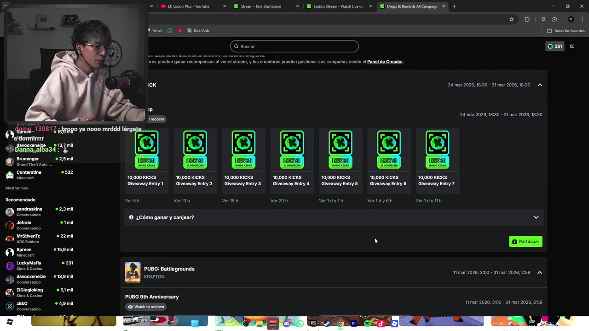Screen dimensions: 589x331
Task: Close the Loddix Stream tab
Action: [x=370, y=6]
